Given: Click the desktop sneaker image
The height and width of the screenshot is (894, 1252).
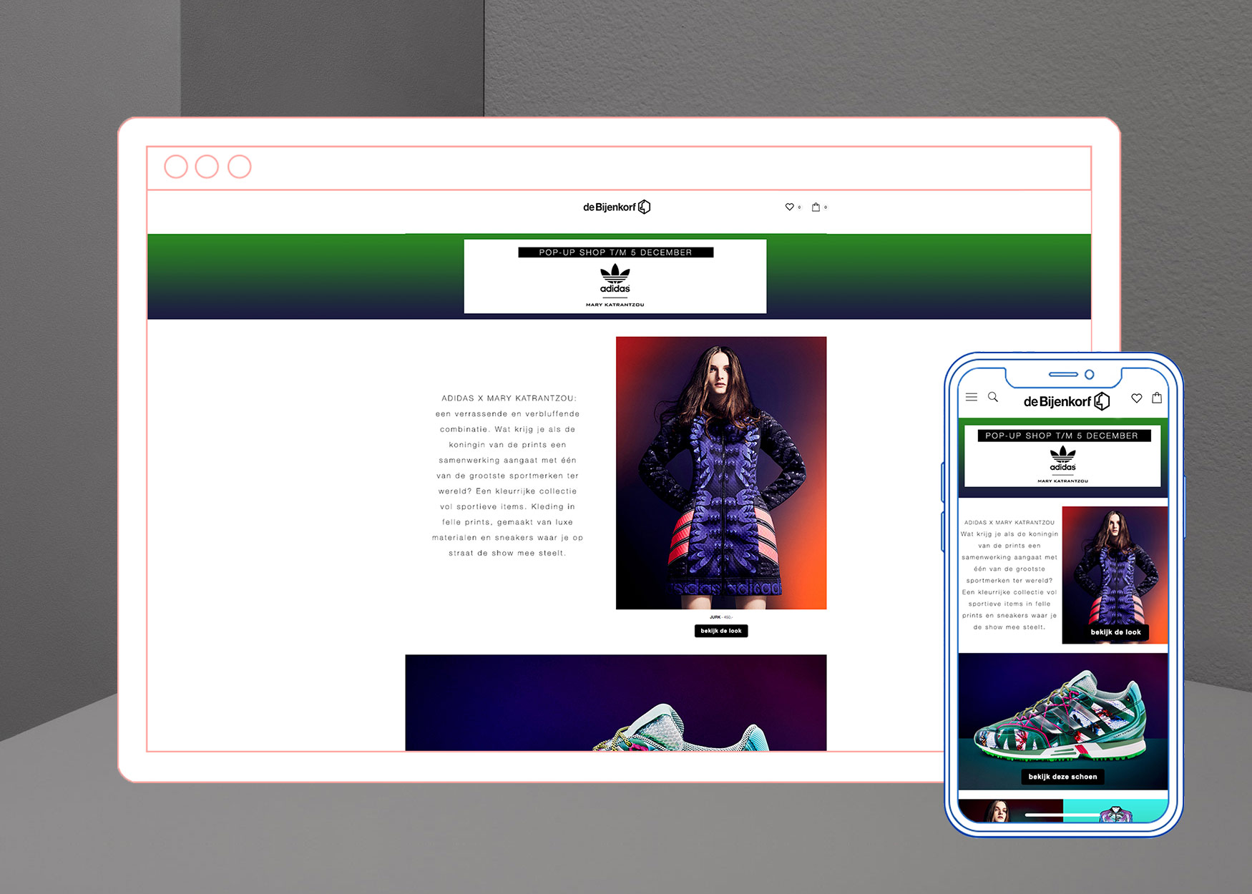Looking at the screenshot, I should (616, 702).
